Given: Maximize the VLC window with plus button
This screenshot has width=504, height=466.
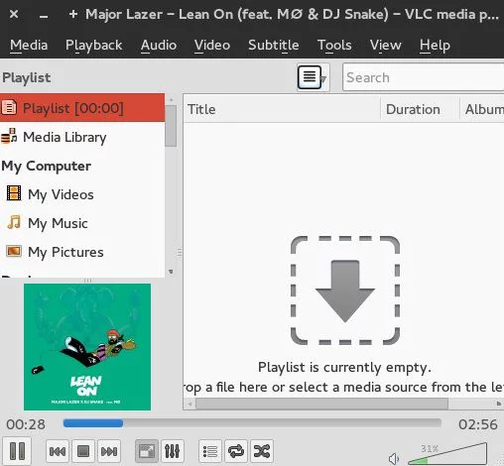Looking at the screenshot, I should point(73,14).
